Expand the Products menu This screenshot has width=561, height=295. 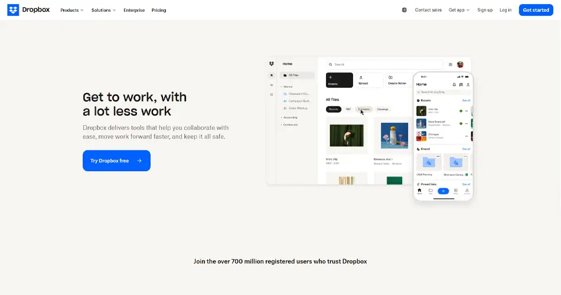[71, 10]
